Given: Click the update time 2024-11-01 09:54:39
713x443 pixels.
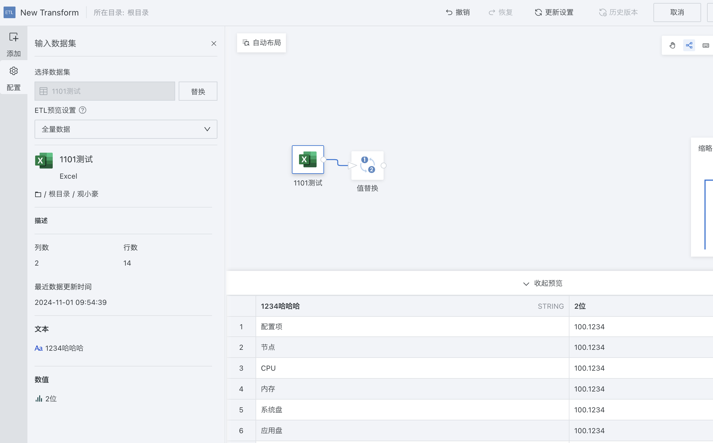Looking at the screenshot, I should [x=71, y=302].
